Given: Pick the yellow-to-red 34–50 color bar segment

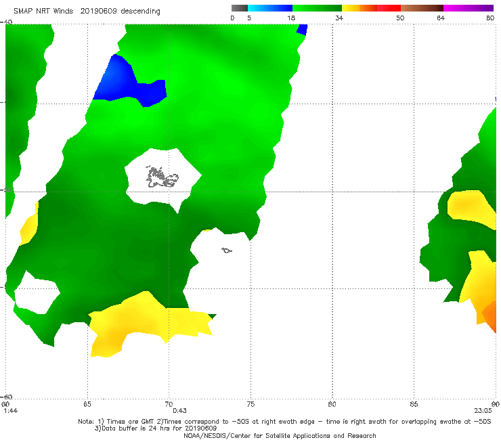Looking at the screenshot, I should 371,8.
